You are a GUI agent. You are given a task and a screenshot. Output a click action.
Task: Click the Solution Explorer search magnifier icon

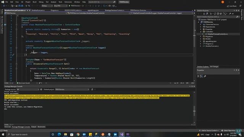(x=237, y=17)
